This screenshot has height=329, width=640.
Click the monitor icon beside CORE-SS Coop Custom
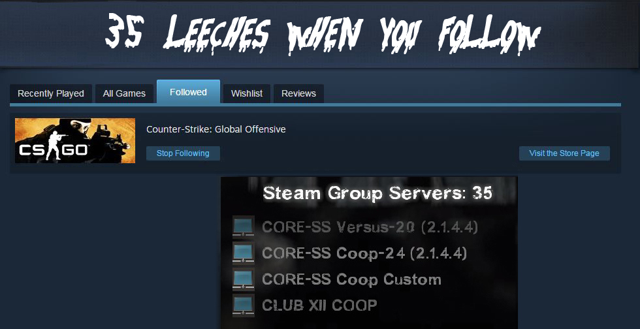244,279
